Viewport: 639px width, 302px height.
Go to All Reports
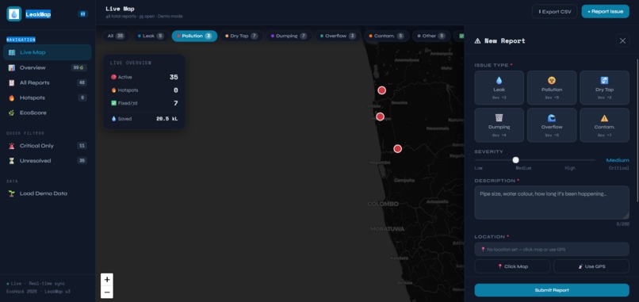click(48, 82)
